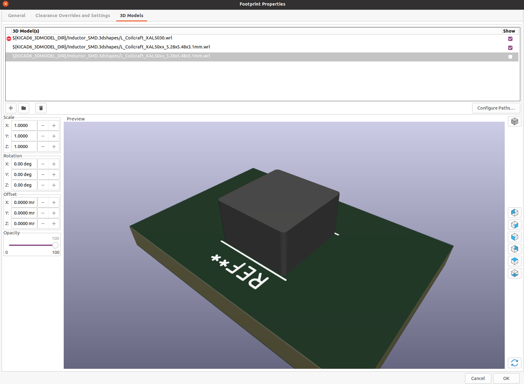Viewport: 524px width, 384px height.
Task: Uncheck Show for L_Coilcraft_XAL5030.wrl model
Action: click(x=510, y=39)
